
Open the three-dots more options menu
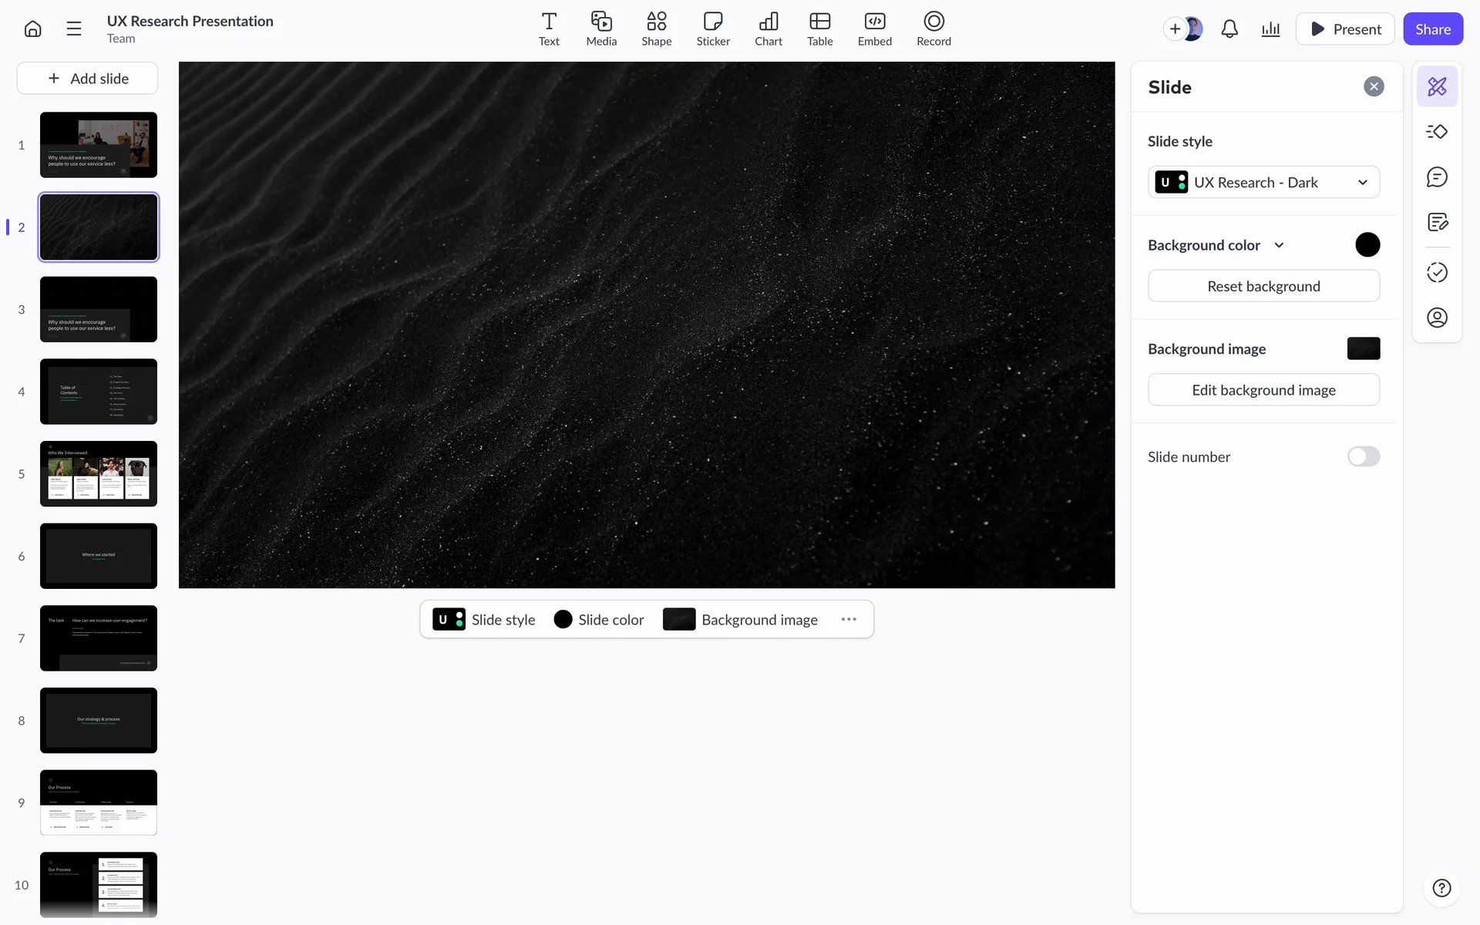849,620
